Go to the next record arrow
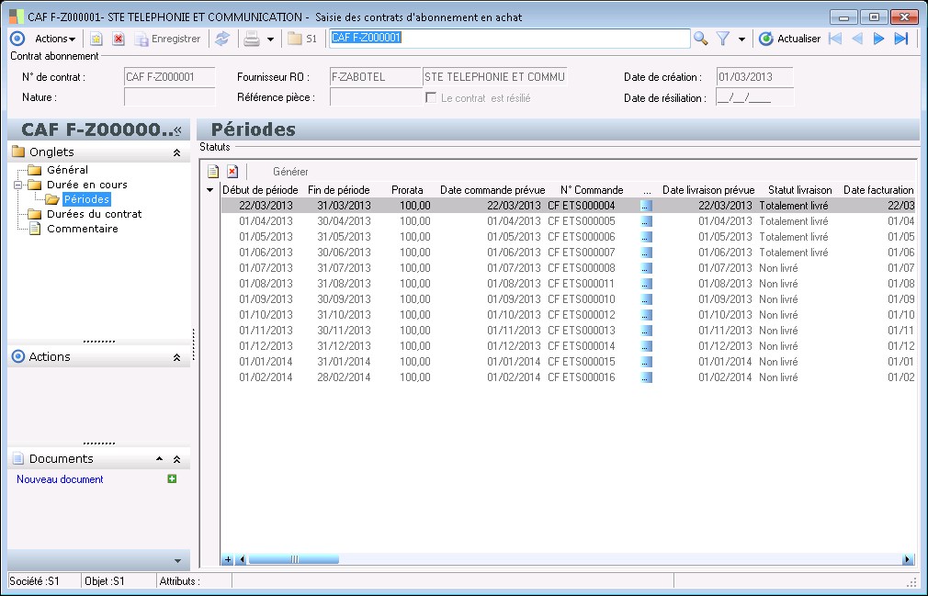This screenshot has width=928, height=596. click(x=879, y=39)
